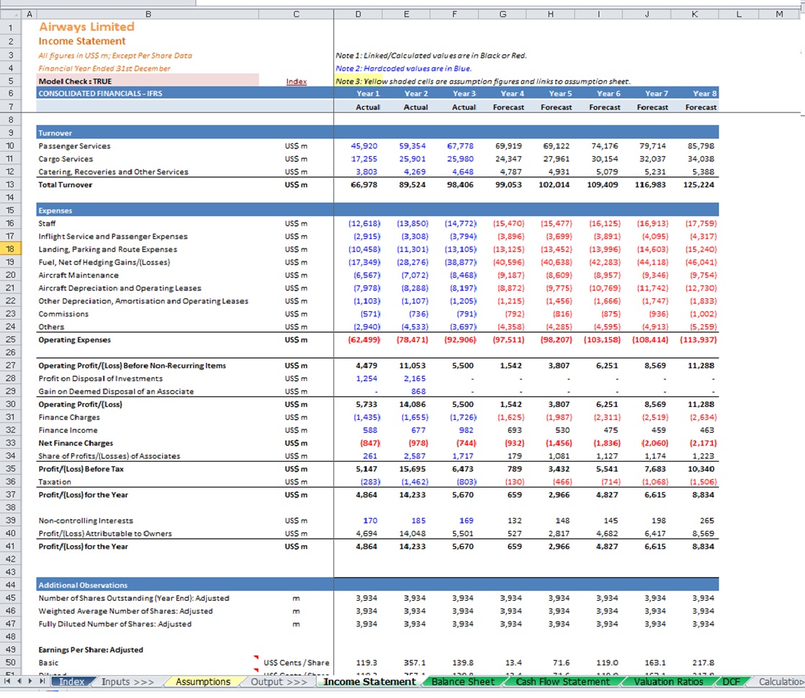The height and width of the screenshot is (698, 805).
Task: Select column C header
Action: tap(296, 14)
